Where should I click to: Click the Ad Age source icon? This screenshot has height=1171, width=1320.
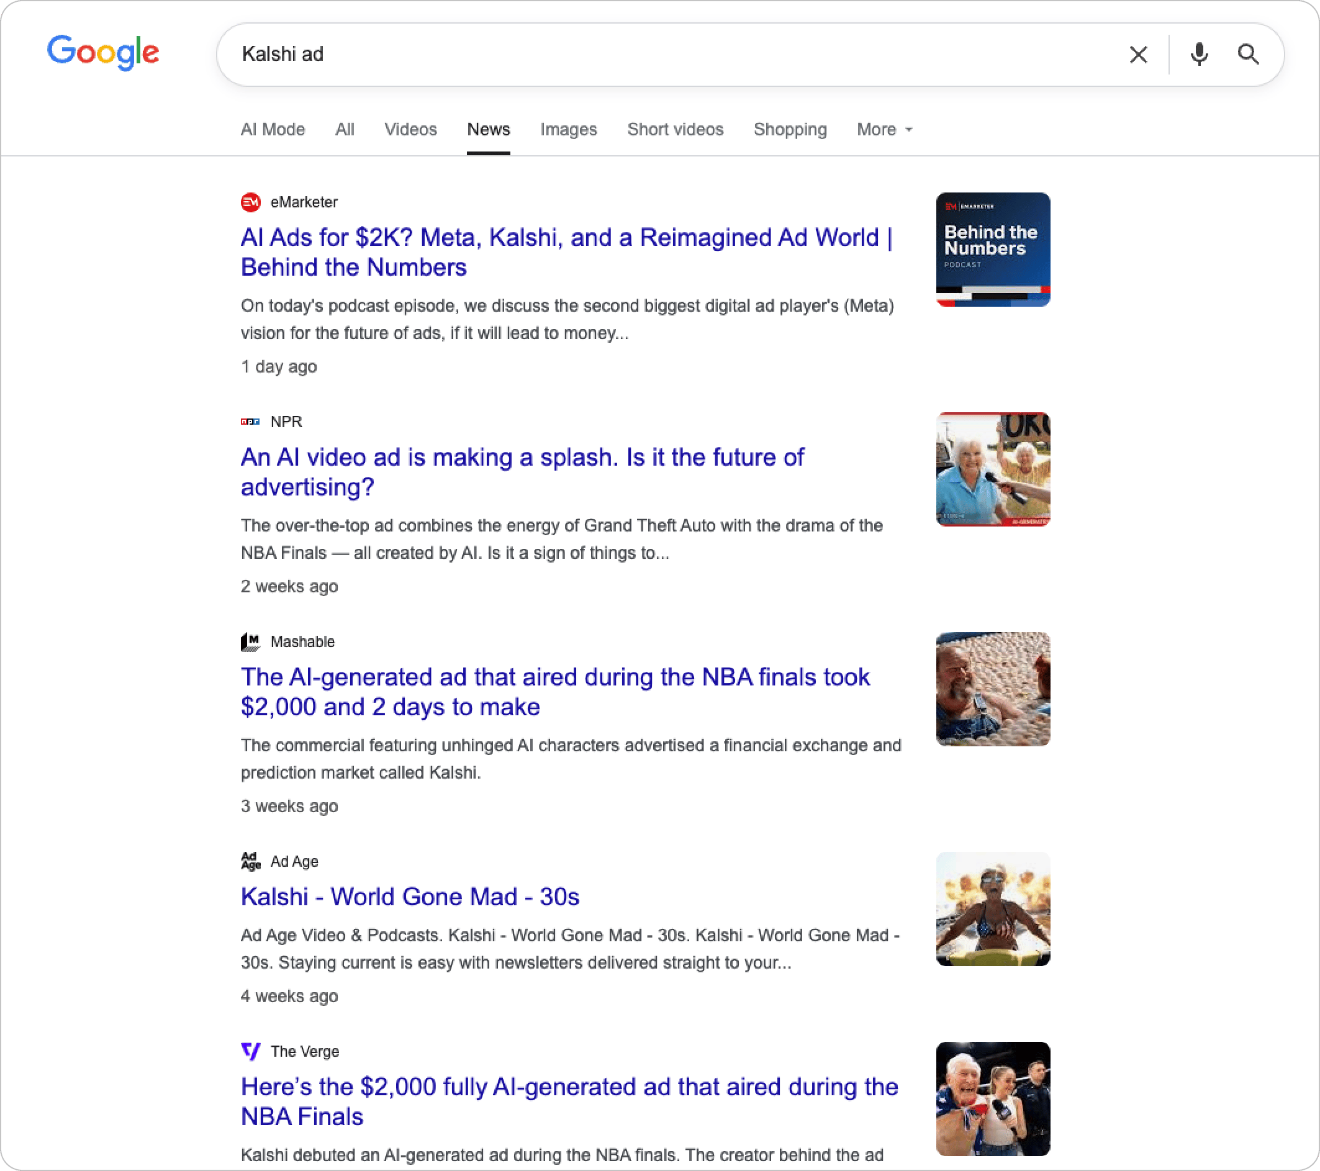click(251, 861)
